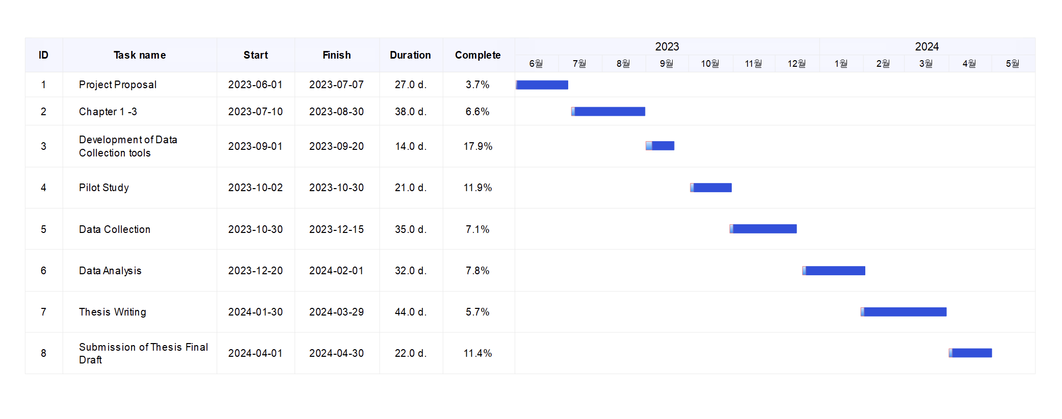Select start date 2023-06-01 cell
The image size is (1062, 419).
click(x=255, y=85)
